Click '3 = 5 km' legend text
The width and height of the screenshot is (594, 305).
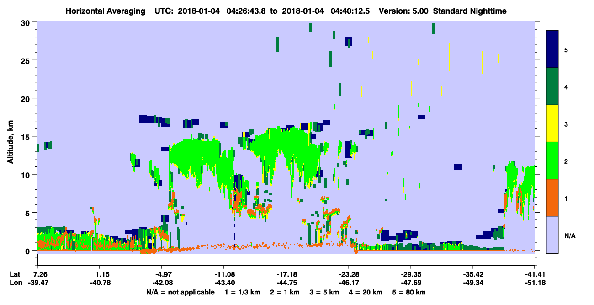324,292
